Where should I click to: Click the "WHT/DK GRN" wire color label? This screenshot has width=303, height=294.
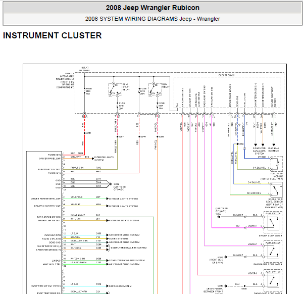(78, 259)
